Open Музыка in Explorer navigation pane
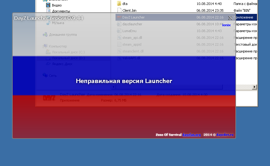The height and width of the screenshot is (166, 270). (x=58, y=23)
